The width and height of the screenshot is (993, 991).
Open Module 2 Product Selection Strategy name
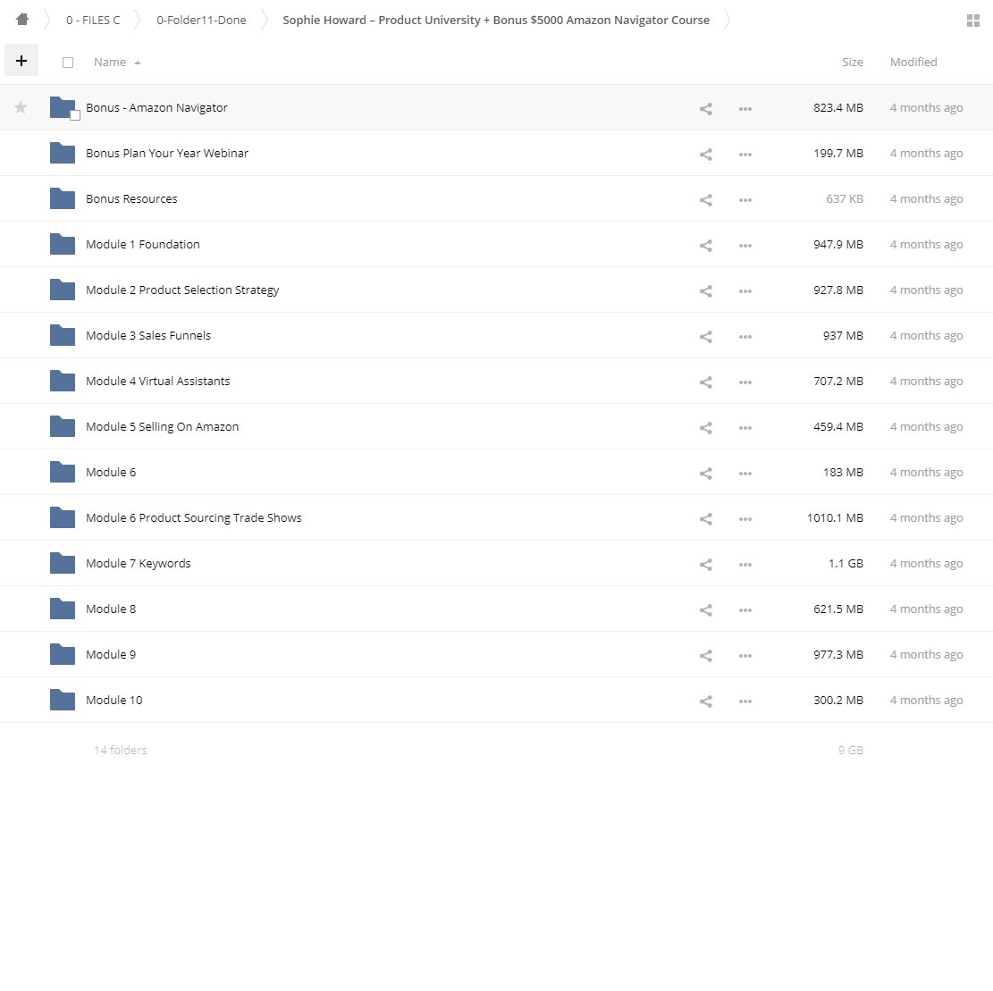click(x=182, y=290)
